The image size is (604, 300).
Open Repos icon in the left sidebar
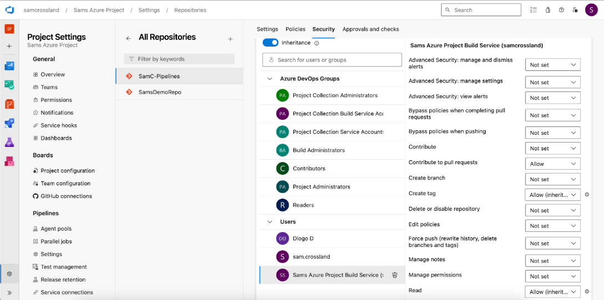tap(9, 104)
